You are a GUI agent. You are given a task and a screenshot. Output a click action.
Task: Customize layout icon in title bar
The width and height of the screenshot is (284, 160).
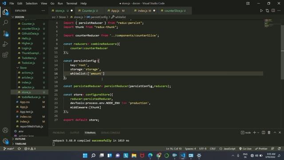248,4
